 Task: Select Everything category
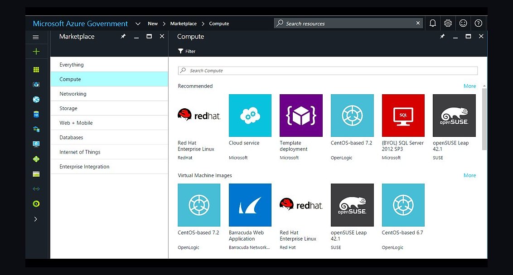pyautogui.click(x=109, y=65)
